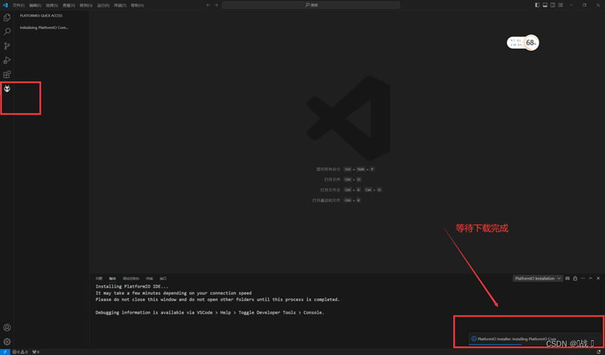605x355 pixels.
Task: Open the panel more actions ellipsis
Action: point(583,279)
